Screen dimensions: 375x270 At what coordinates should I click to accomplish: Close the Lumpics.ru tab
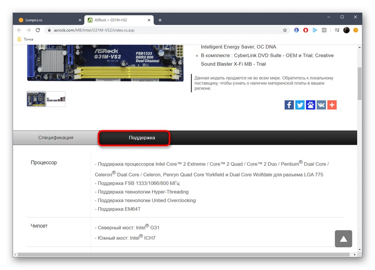(x=80, y=20)
